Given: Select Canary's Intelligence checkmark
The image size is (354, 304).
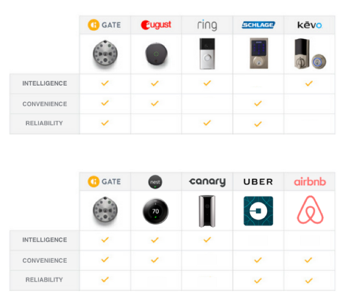Looking at the screenshot, I should point(206,240).
